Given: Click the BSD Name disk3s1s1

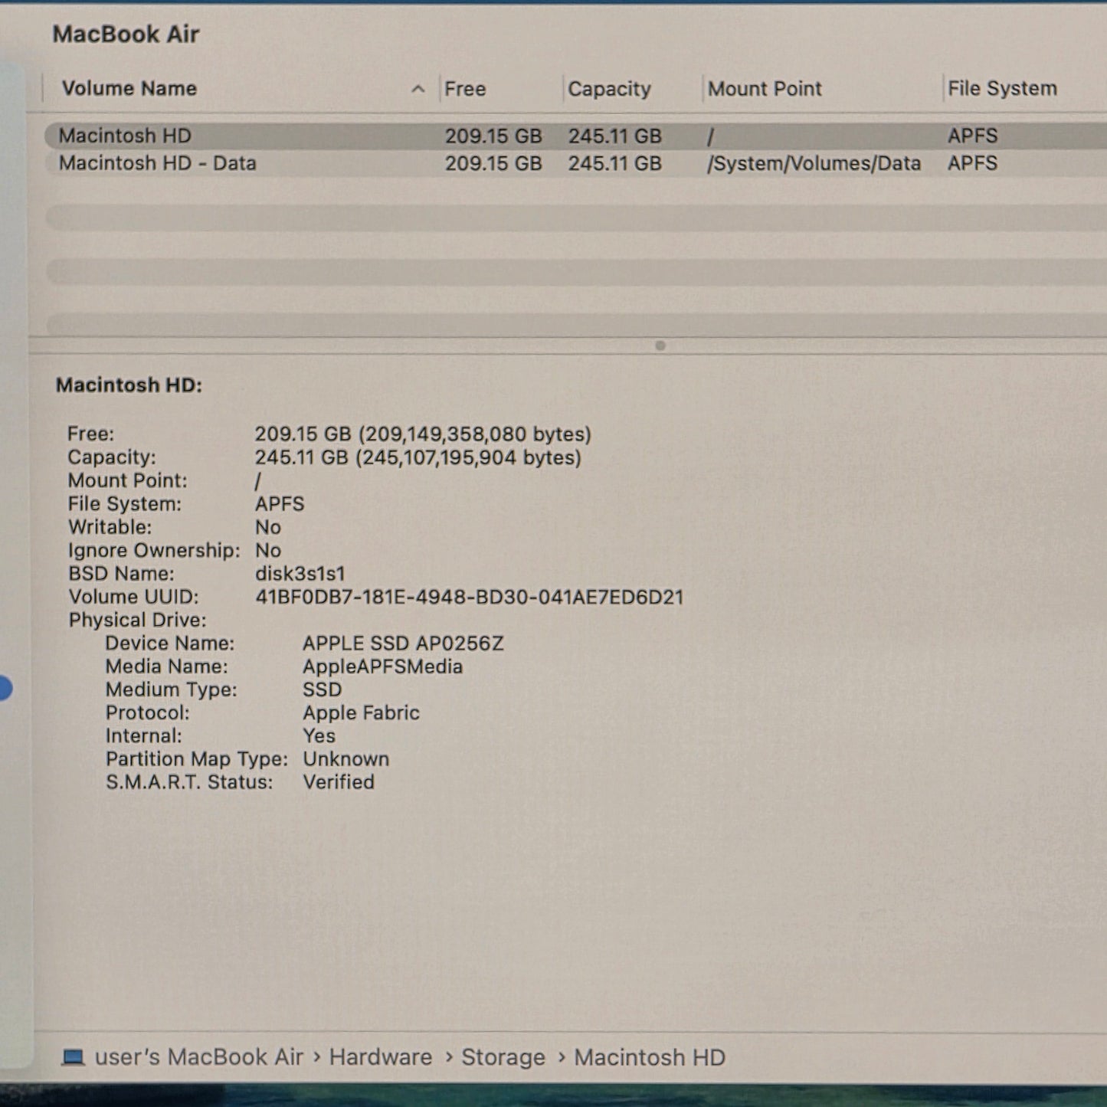Looking at the screenshot, I should [x=300, y=574].
